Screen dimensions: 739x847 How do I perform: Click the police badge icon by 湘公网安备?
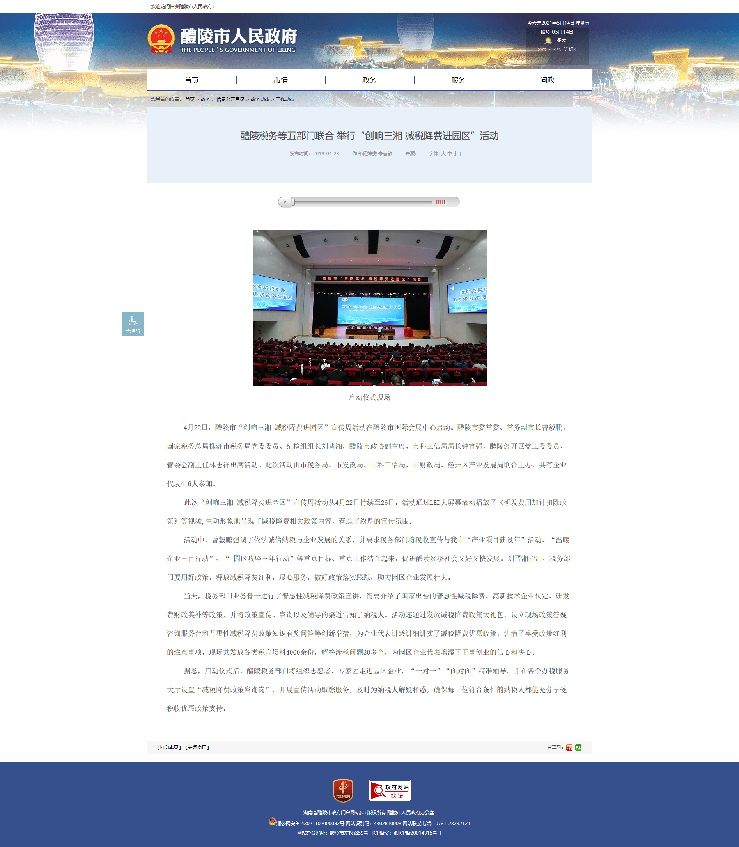tap(272, 821)
